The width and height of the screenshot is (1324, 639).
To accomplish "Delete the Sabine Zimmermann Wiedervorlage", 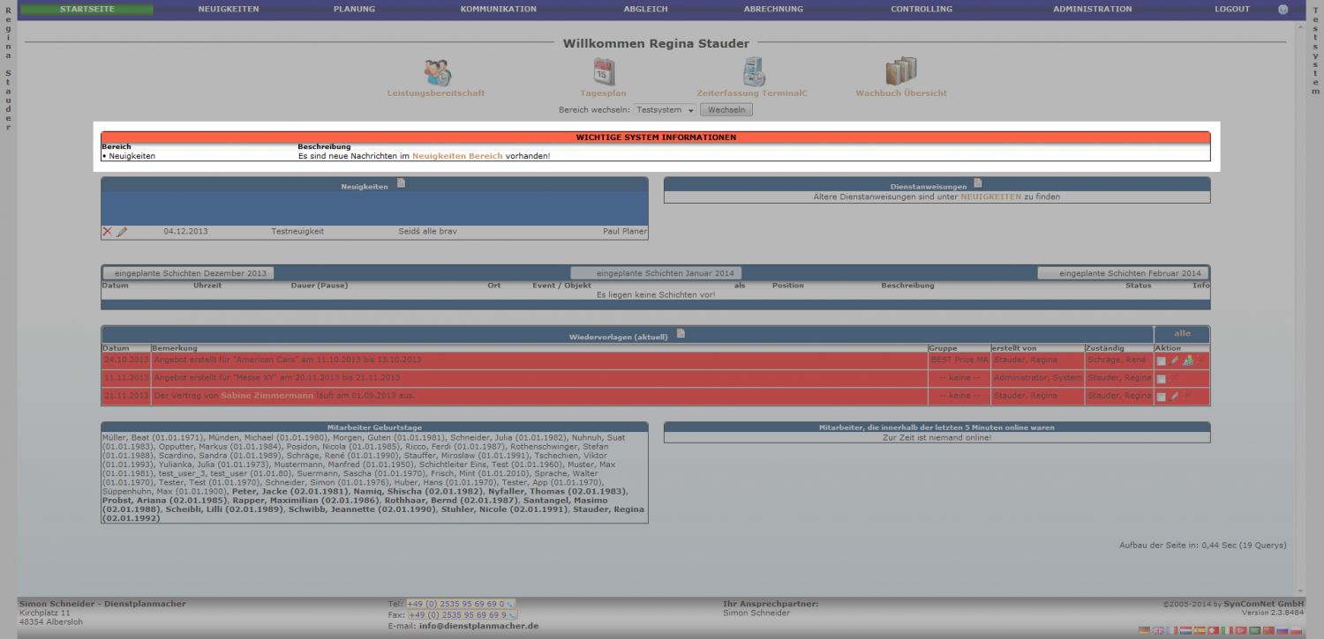I will point(1187,396).
